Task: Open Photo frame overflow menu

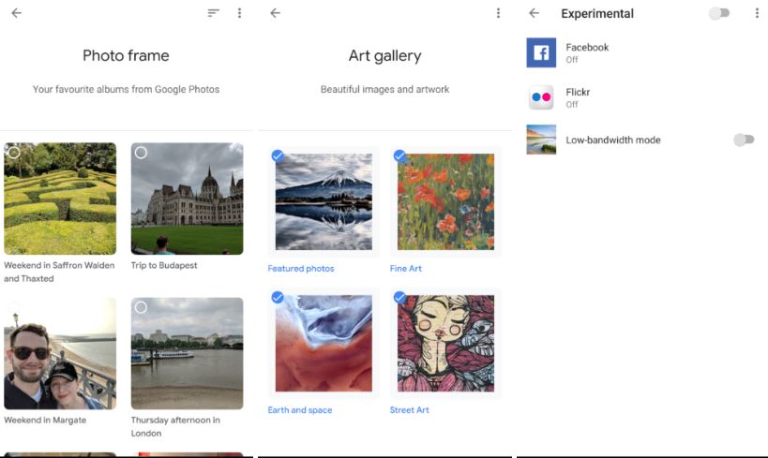Action: point(240,13)
